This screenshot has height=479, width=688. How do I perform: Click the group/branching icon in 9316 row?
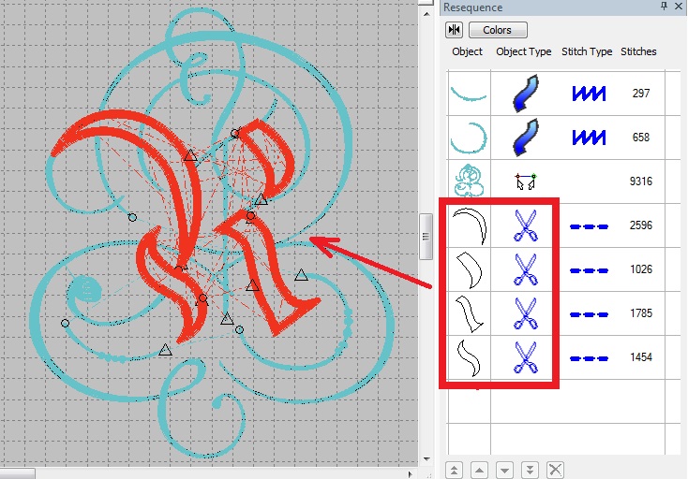click(x=526, y=181)
